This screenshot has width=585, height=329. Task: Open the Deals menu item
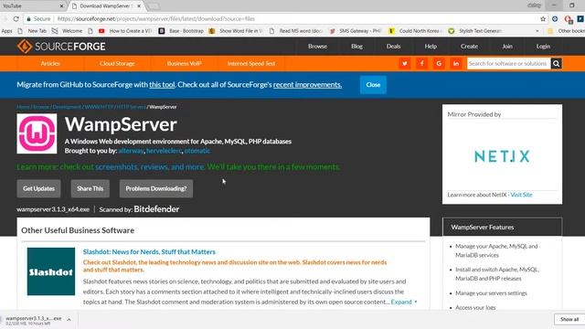(393, 47)
